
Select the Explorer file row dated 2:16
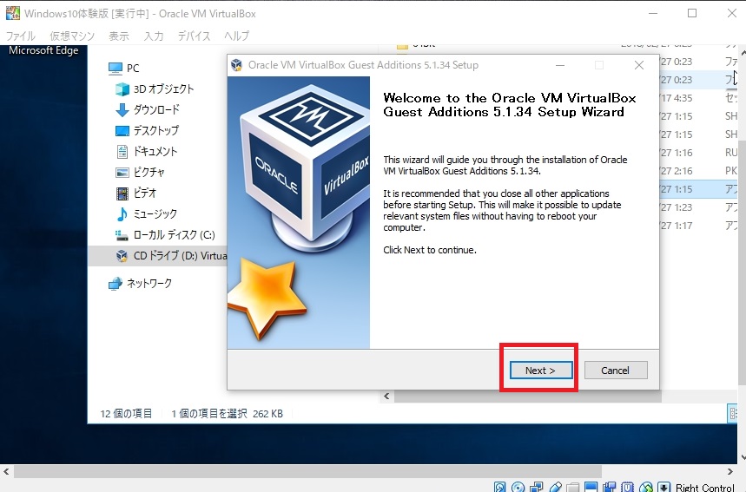click(699, 171)
